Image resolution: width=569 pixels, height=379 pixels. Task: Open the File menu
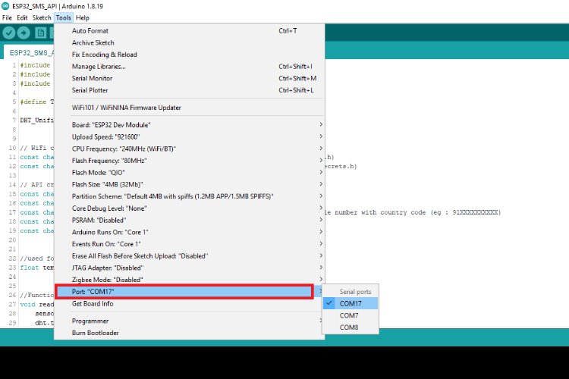coord(7,17)
